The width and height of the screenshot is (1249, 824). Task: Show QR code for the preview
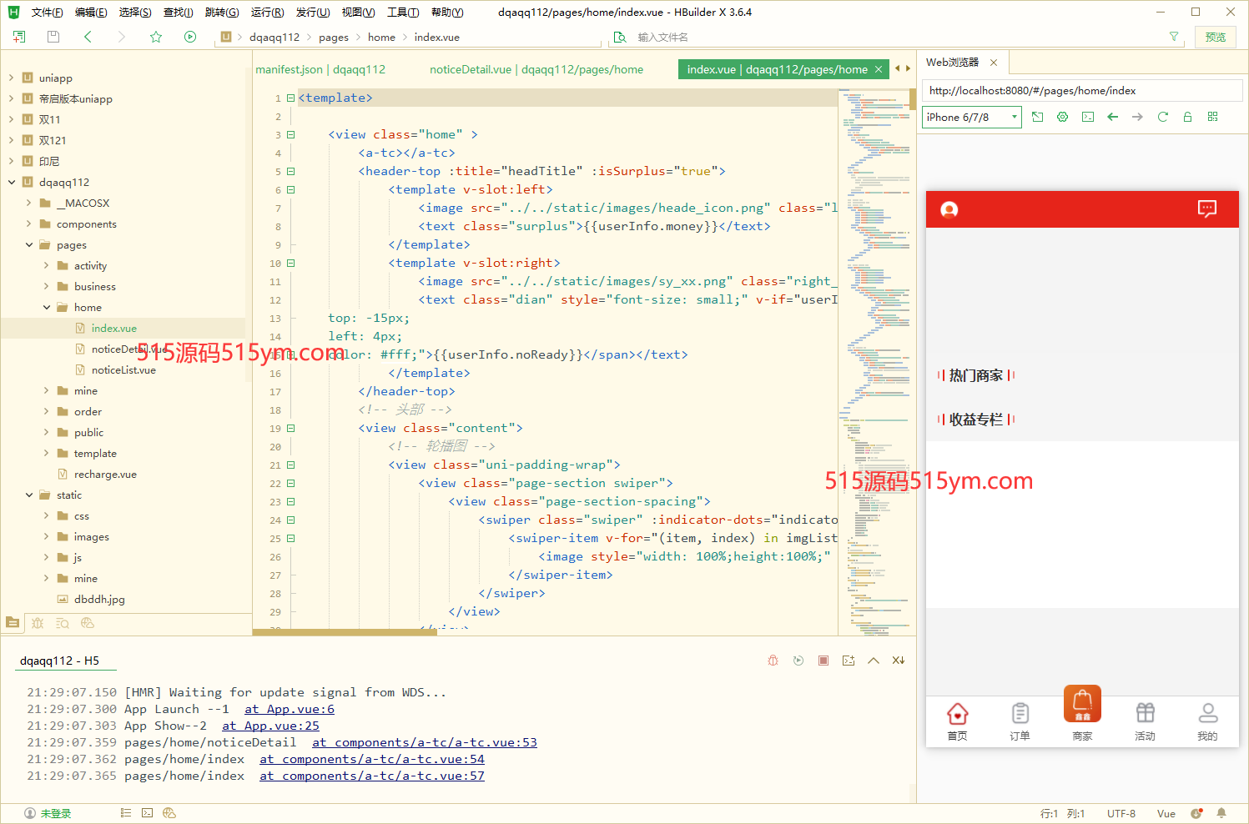coord(1212,117)
